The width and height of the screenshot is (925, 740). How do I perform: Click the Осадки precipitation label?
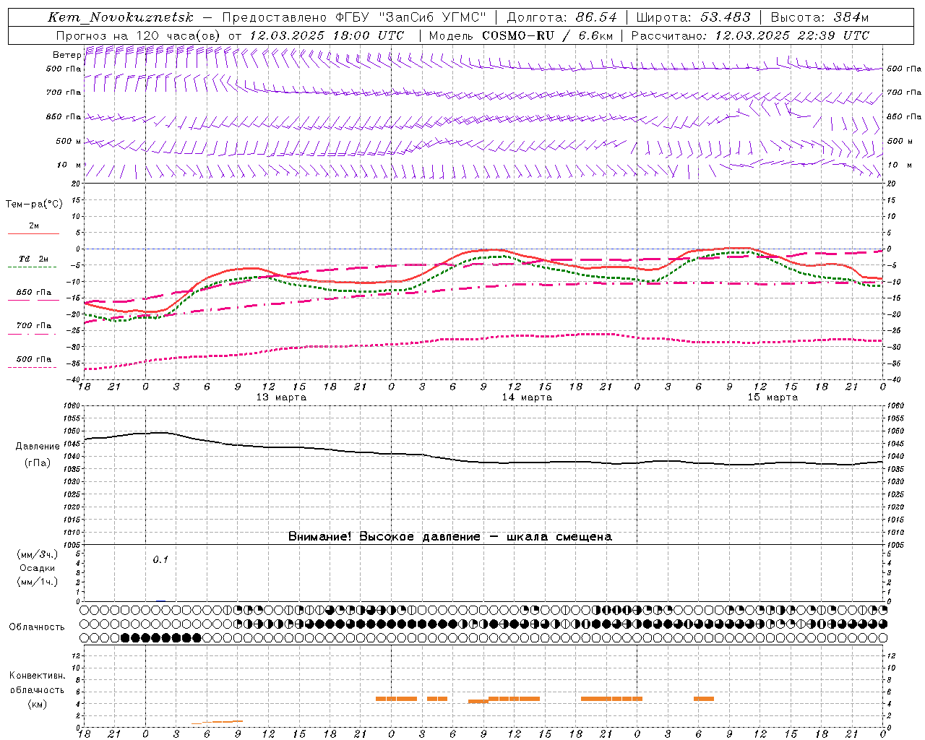pyautogui.click(x=37, y=568)
